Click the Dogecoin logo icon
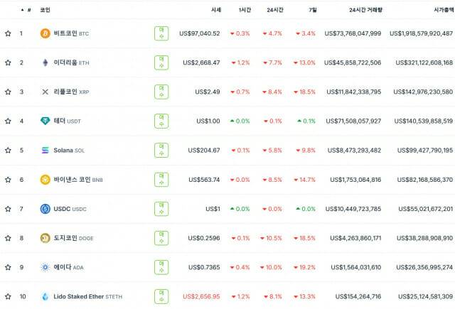The width and height of the screenshot is (455, 309). click(45, 238)
